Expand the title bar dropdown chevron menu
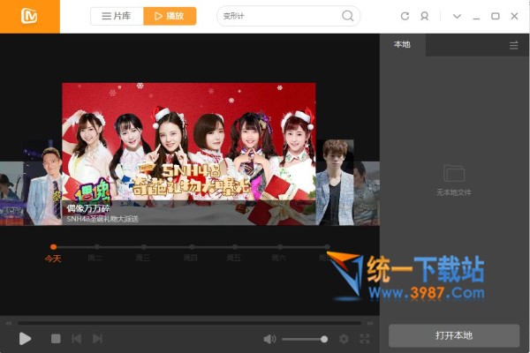The image size is (530, 353). tap(457, 16)
